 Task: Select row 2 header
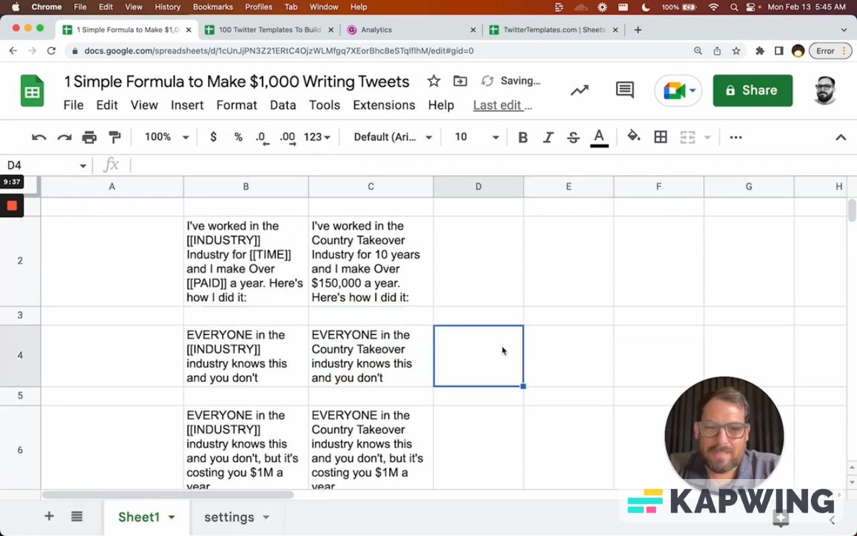pos(20,261)
